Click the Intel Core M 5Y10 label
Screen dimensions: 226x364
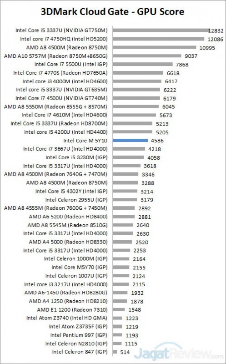[x=85, y=141]
